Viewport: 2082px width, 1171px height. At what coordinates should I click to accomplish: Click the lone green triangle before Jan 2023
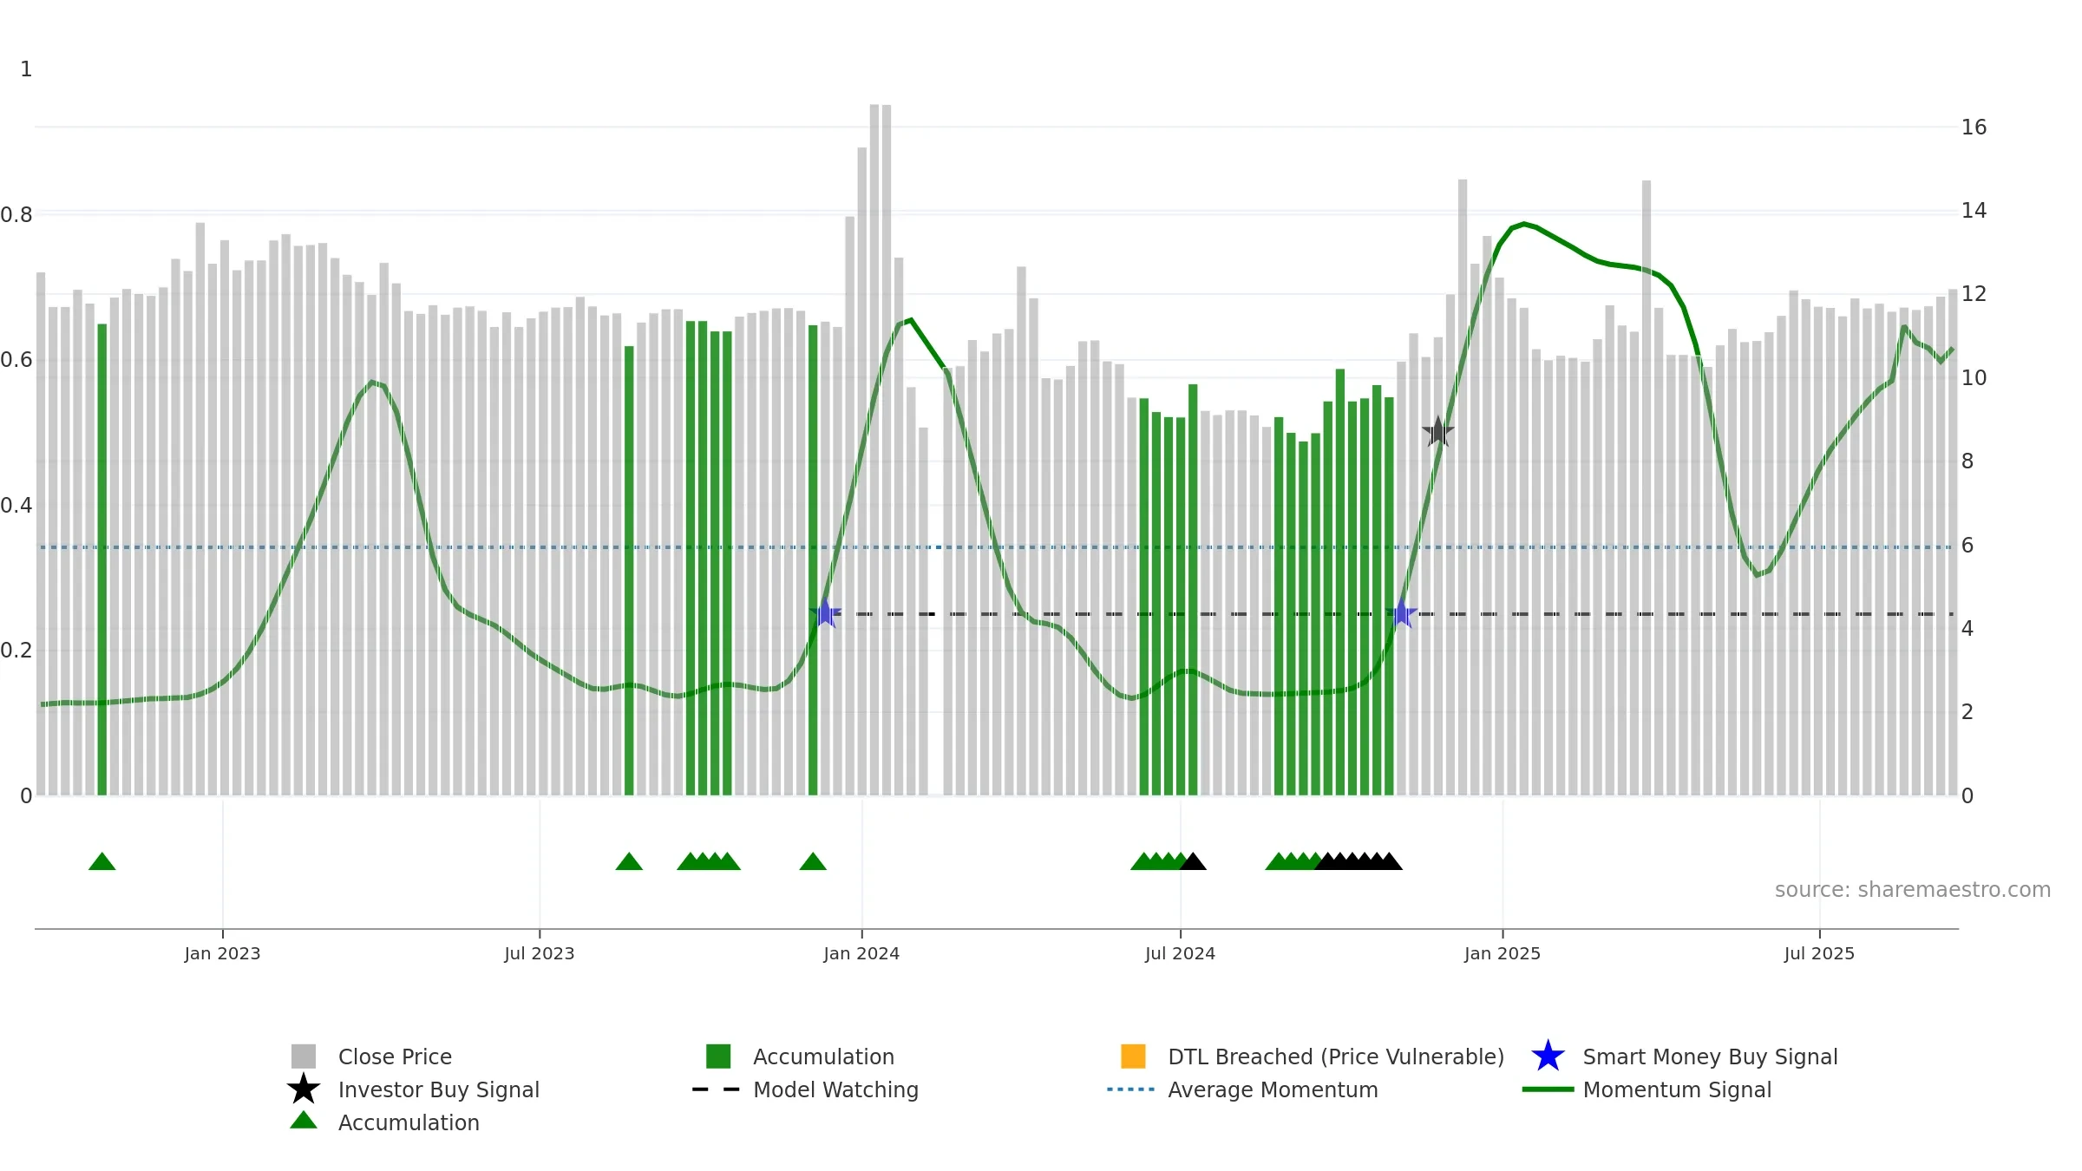[102, 861]
